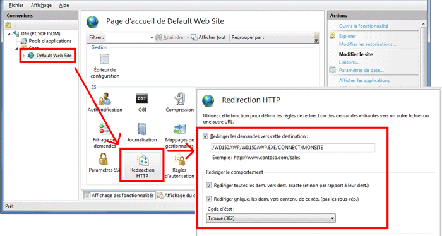Click the Afficher tout toolbar item
Viewport: 442px width, 236px height.
tap(208, 37)
